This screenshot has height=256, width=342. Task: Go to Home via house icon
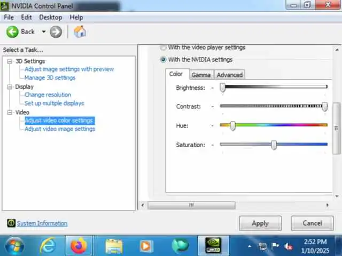[x=80, y=32]
